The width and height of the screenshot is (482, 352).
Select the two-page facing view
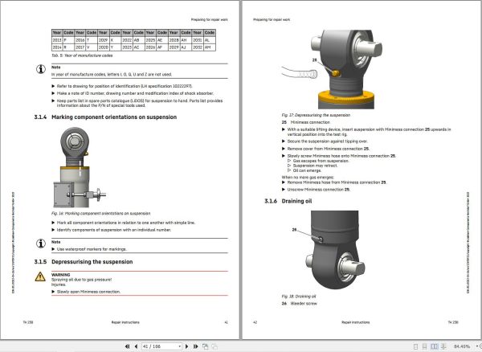pos(434,346)
